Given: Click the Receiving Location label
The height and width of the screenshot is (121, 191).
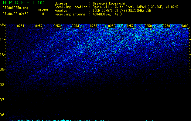Looking at the screenshot, I should tap(71, 7).
